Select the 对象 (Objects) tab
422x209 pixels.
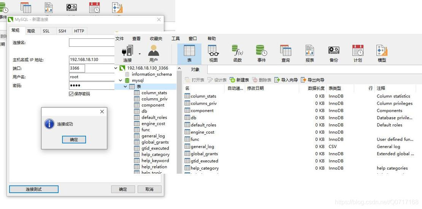[x=195, y=69]
